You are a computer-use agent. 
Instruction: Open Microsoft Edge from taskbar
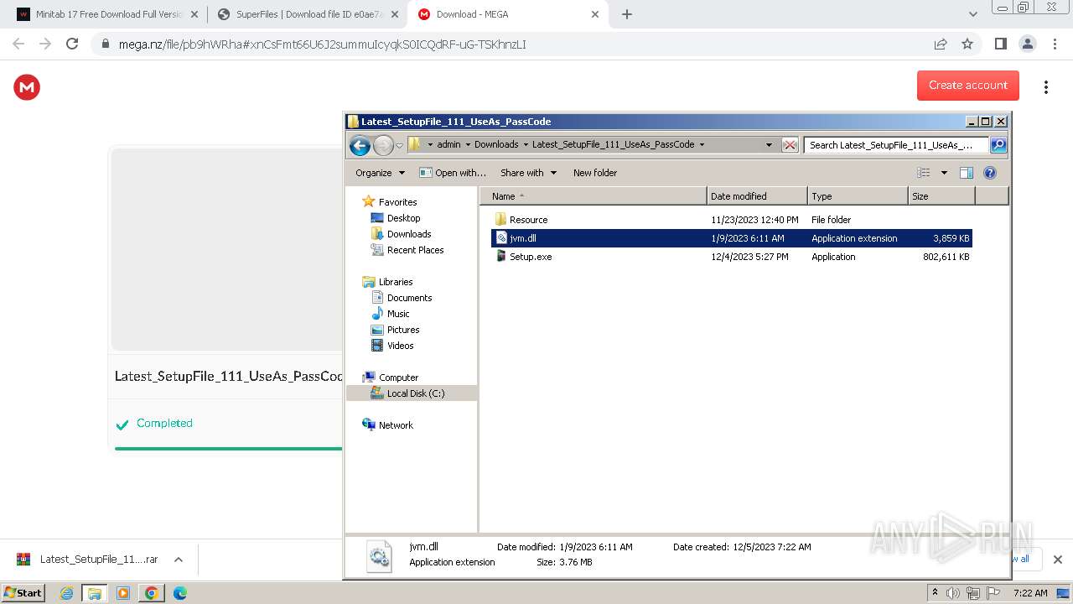click(x=179, y=593)
